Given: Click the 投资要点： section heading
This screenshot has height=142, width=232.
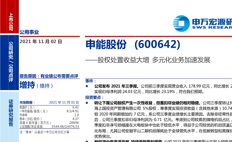Looking at the screenshot, I should coord(95,98).
